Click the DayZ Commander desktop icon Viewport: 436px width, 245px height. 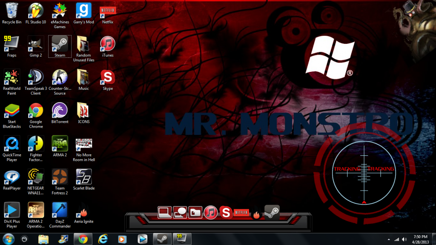point(60,209)
